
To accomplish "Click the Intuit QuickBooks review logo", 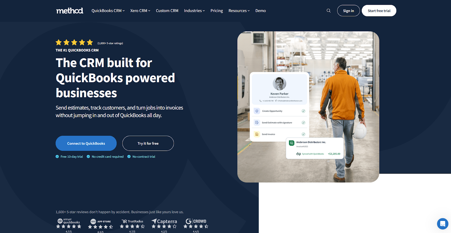I will pos(69,221).
